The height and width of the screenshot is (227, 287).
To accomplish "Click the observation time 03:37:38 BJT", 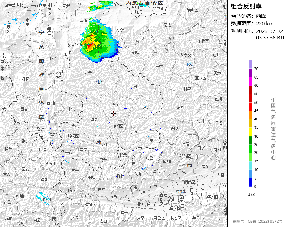I will click(270, 38).
